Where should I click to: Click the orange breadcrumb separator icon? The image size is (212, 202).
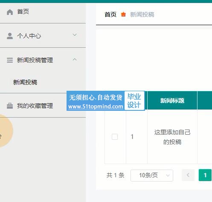pos(123,14)
